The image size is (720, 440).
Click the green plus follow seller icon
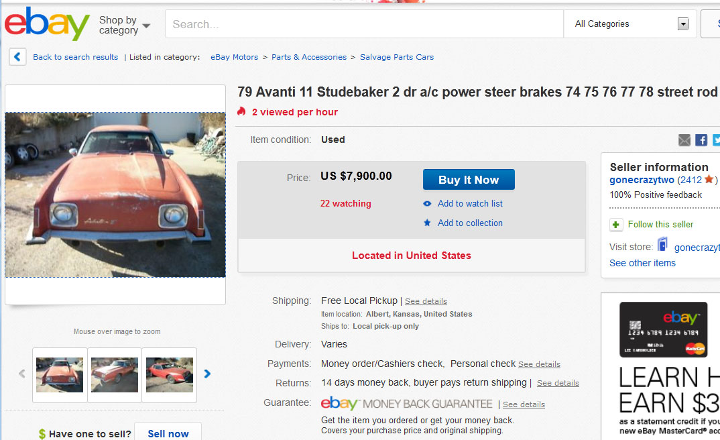click(x=616, y=225)
